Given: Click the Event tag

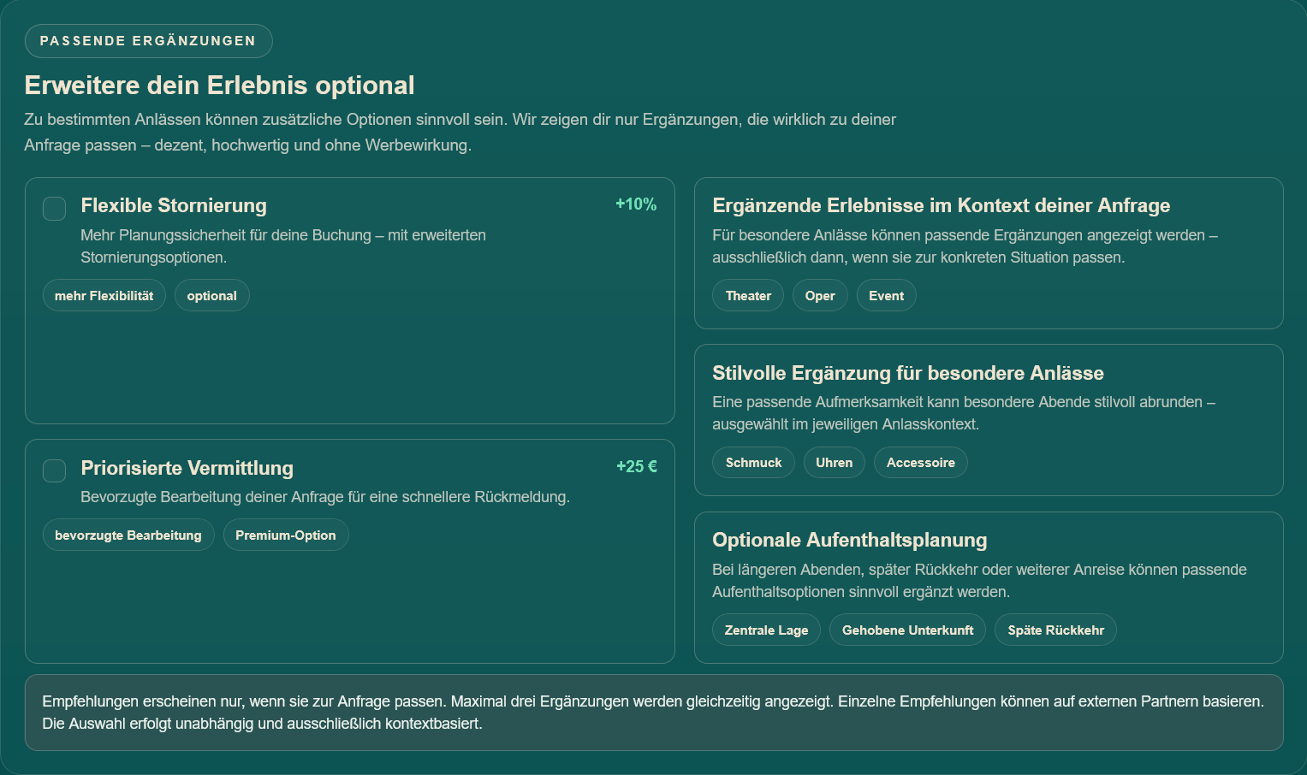Looking at the screenshot, I should 886,296.
